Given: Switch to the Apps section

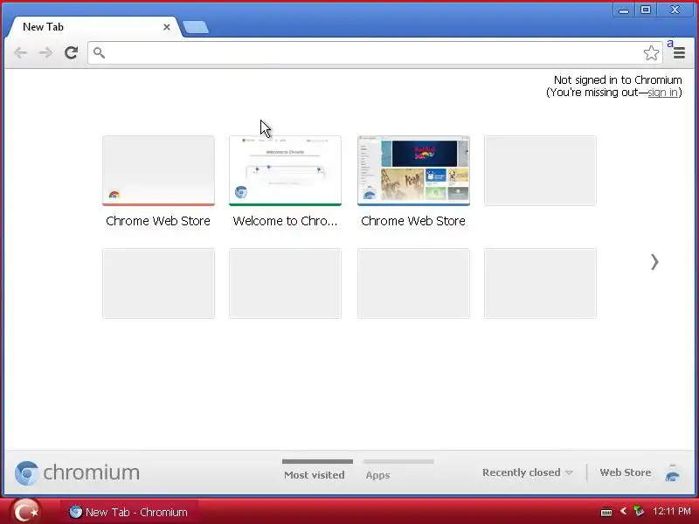Looking at the screenshot, I should coord(377,475).
